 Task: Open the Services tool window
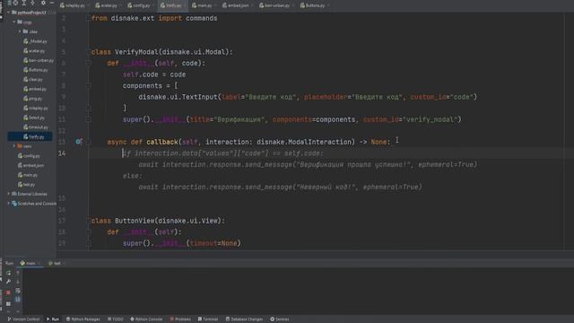pyautogui.click(x=280, y=319)
